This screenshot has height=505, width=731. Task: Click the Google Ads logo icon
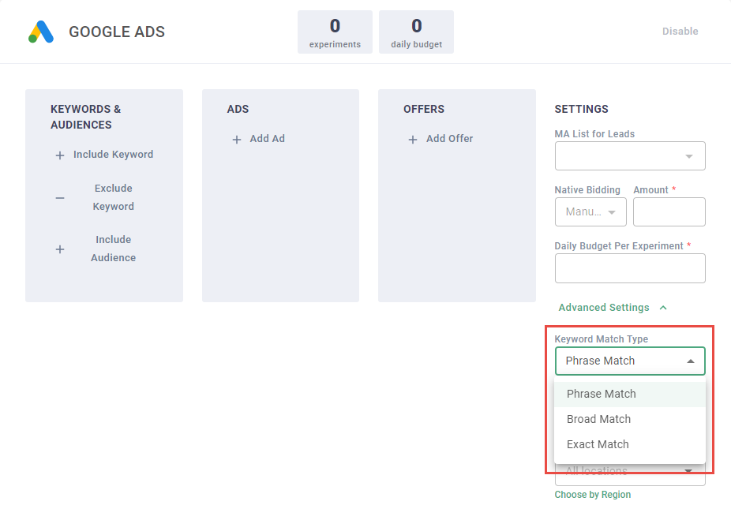point(41,32)
